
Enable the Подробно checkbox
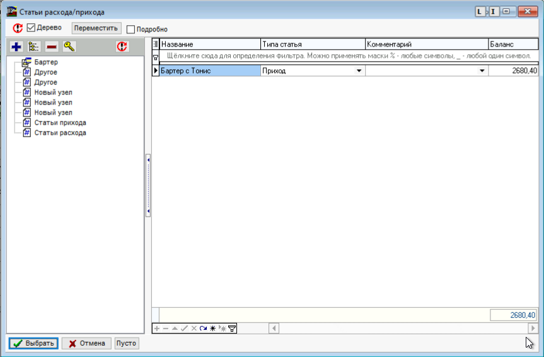tap(131, 29)
